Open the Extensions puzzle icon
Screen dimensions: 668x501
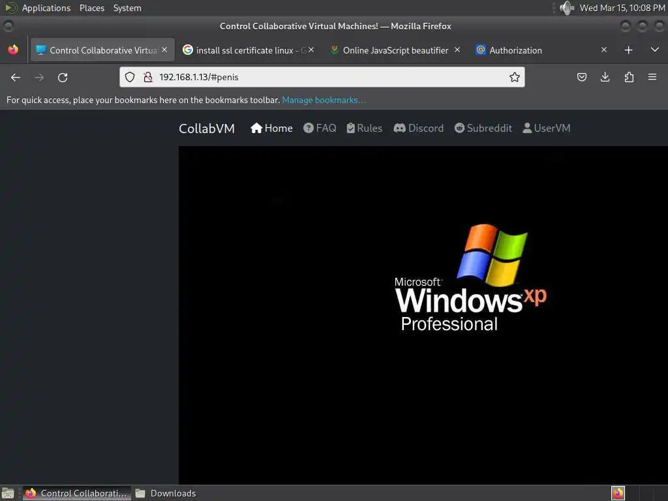(x=629, y=77)
